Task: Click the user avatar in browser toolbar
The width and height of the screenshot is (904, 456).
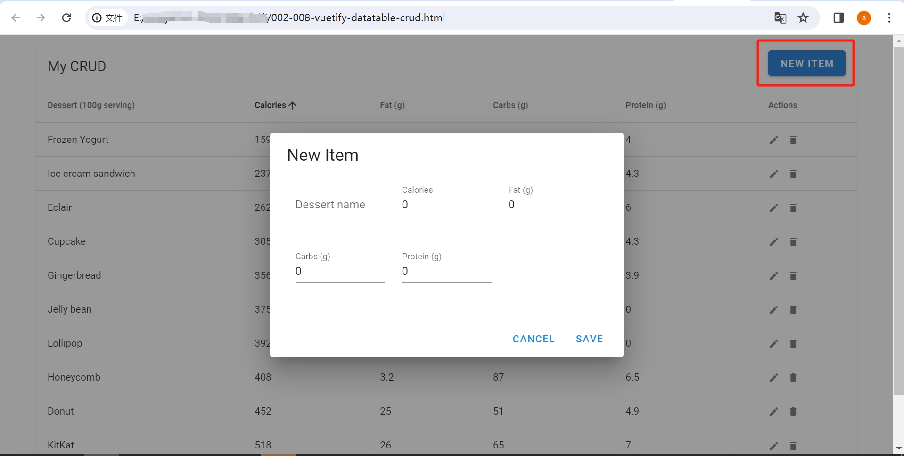Action: pyautogui.click(x=864, y=18)
